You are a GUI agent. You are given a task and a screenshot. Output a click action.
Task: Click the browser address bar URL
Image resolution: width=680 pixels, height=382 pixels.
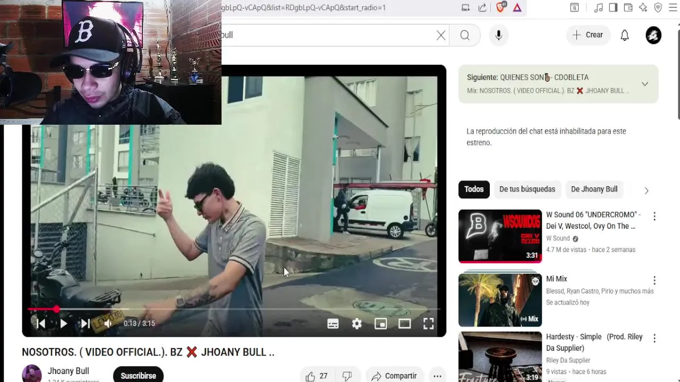click(x=304, y=7)
